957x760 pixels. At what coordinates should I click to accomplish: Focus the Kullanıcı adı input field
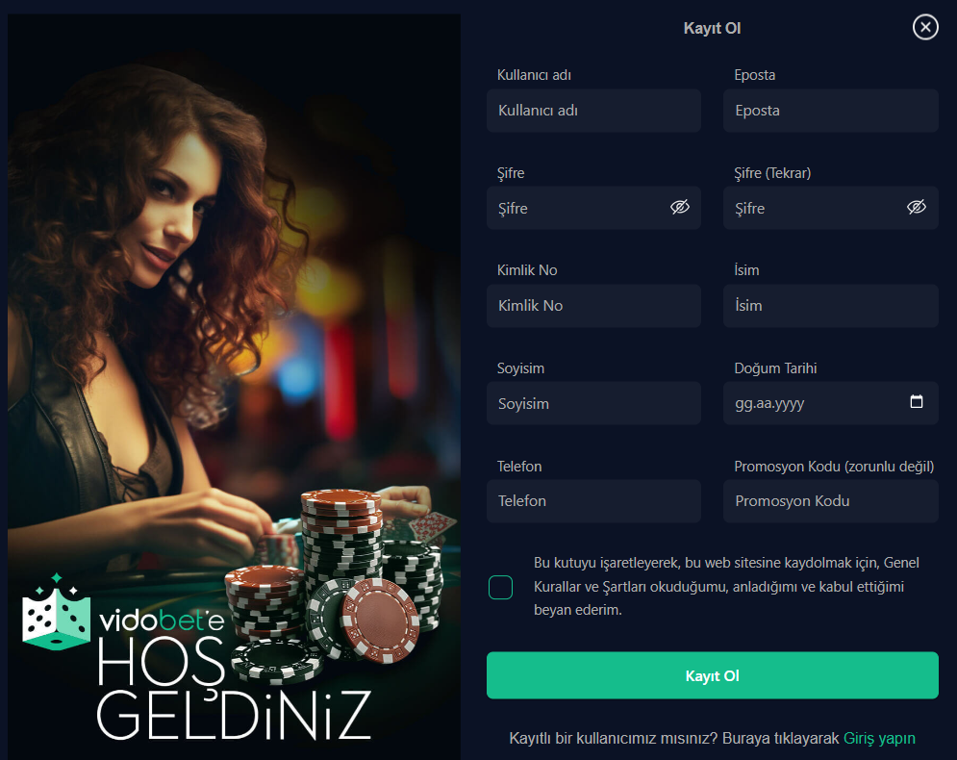pos(593,111)
